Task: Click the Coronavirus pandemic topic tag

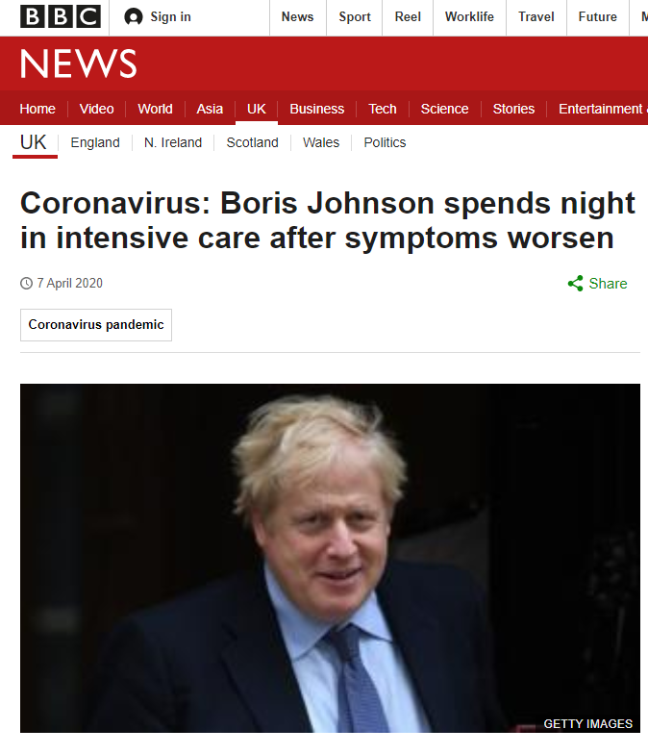Action: click(x=96, y=325)
